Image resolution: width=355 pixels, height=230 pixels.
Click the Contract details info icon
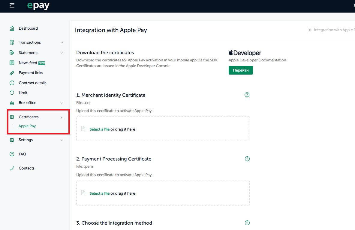click(x=12, y=83)
